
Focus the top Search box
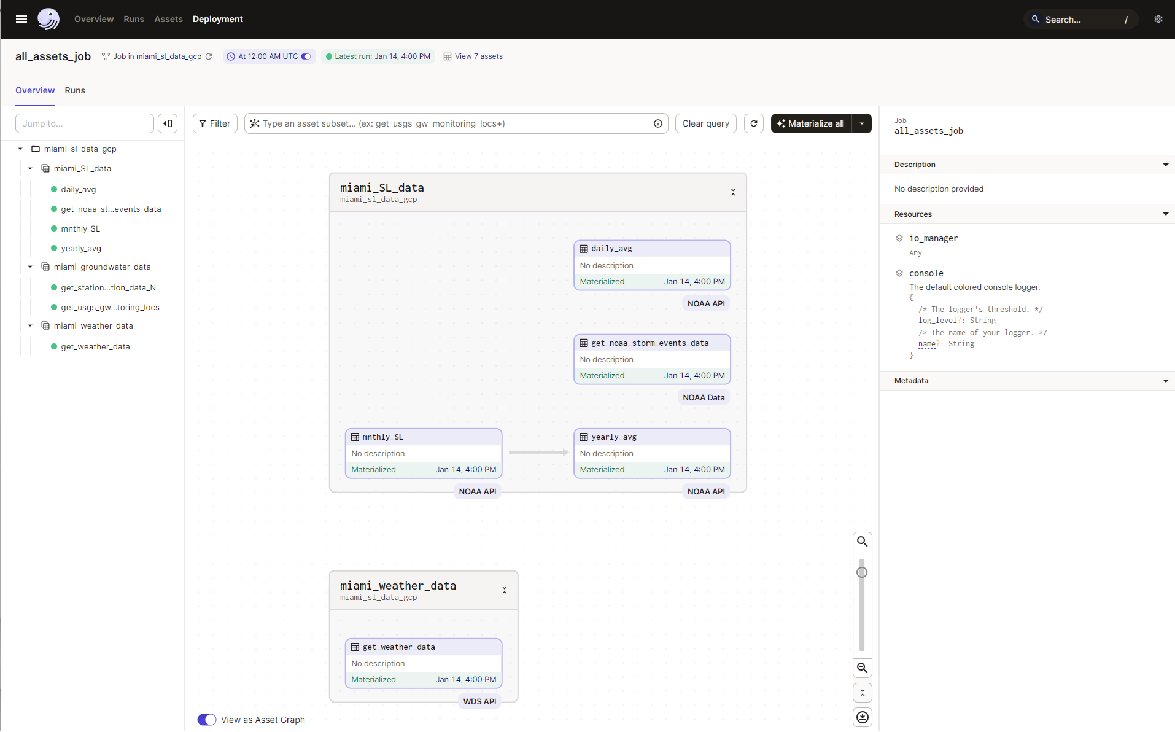click(1081, 19)
